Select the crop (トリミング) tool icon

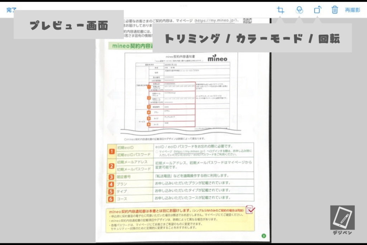click(281, 10)
